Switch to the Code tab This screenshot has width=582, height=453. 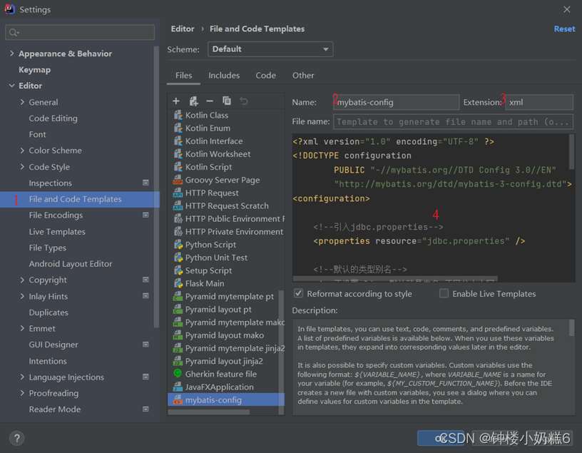coord(266,76)
